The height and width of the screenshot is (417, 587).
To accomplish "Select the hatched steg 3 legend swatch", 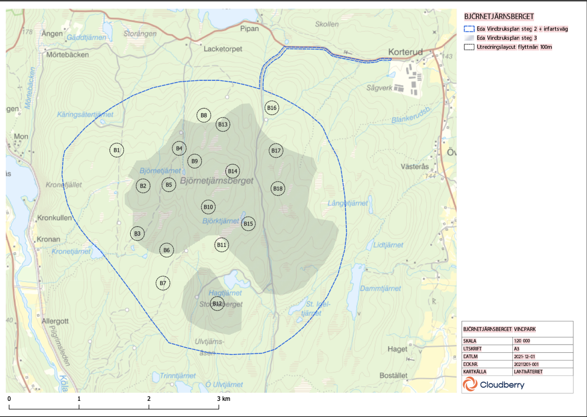I will coord(469,38).
